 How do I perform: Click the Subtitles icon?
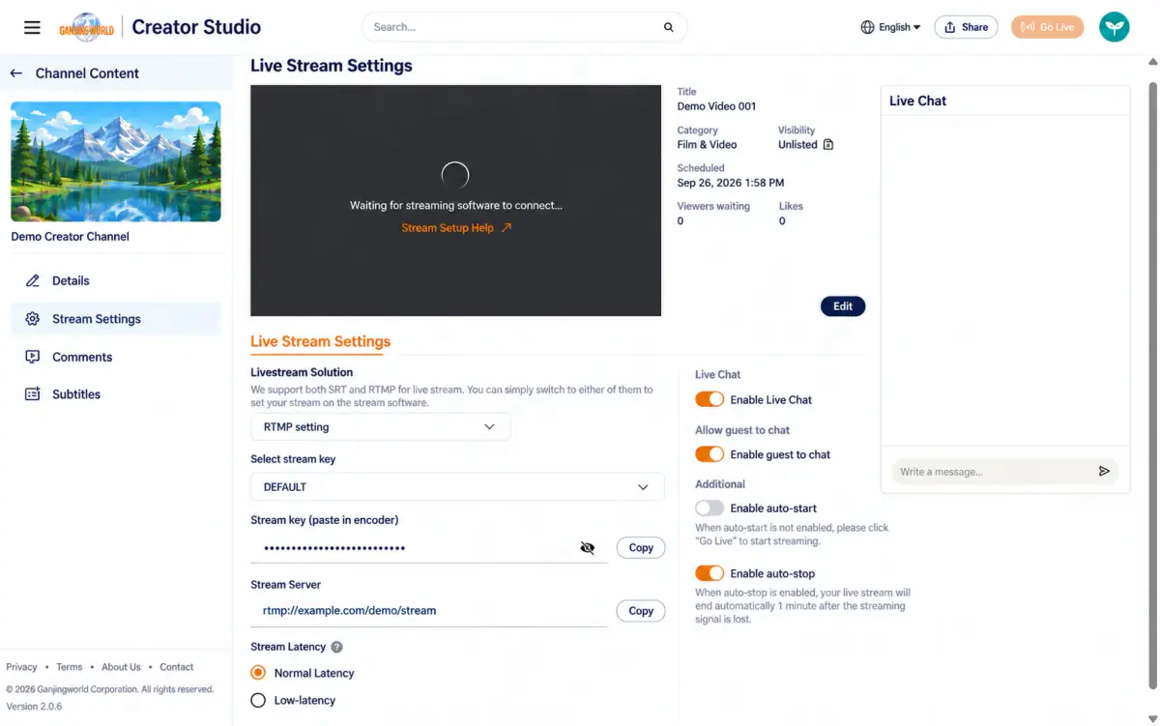[33, 394]
